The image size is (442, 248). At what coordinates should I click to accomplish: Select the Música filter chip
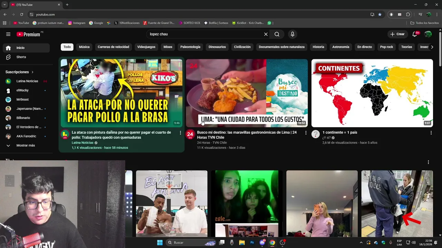point(84,47)
